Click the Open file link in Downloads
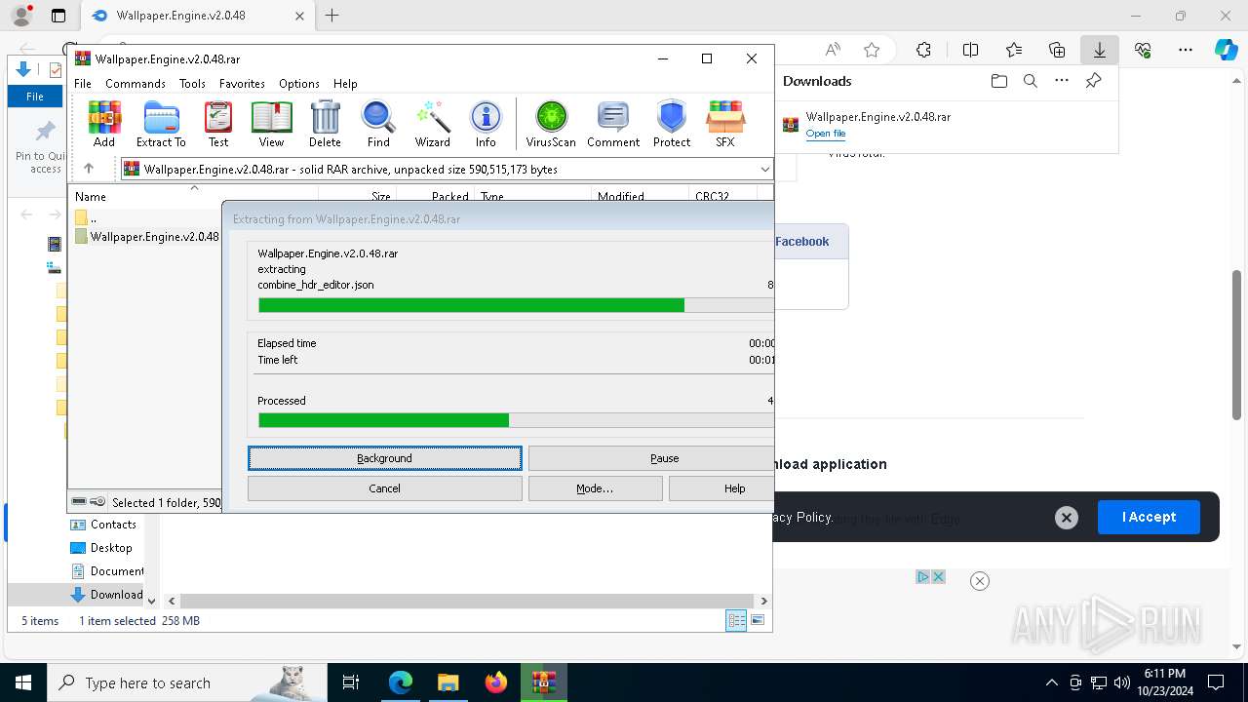Screen dimensions: 1248x702 coord(825,134)
